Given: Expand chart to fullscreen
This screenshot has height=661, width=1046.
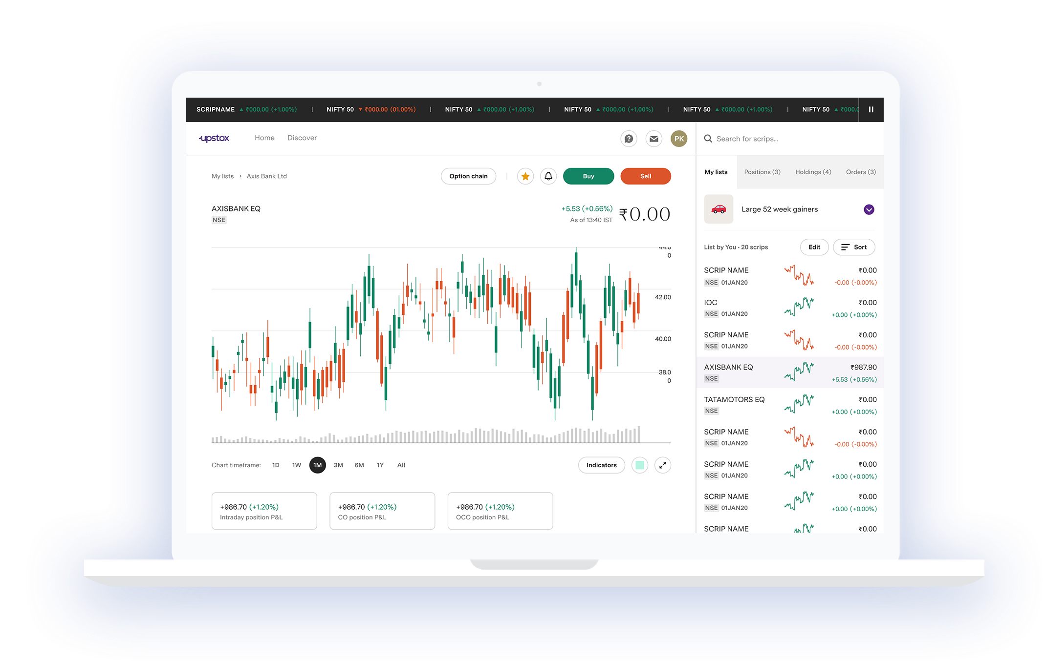Looking at the screenshot, I should [x=663, y=465].
